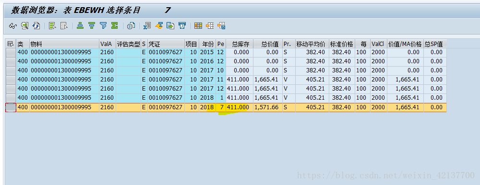Sort in ascending order
The image size is (480, 185).
click(80, 26)
